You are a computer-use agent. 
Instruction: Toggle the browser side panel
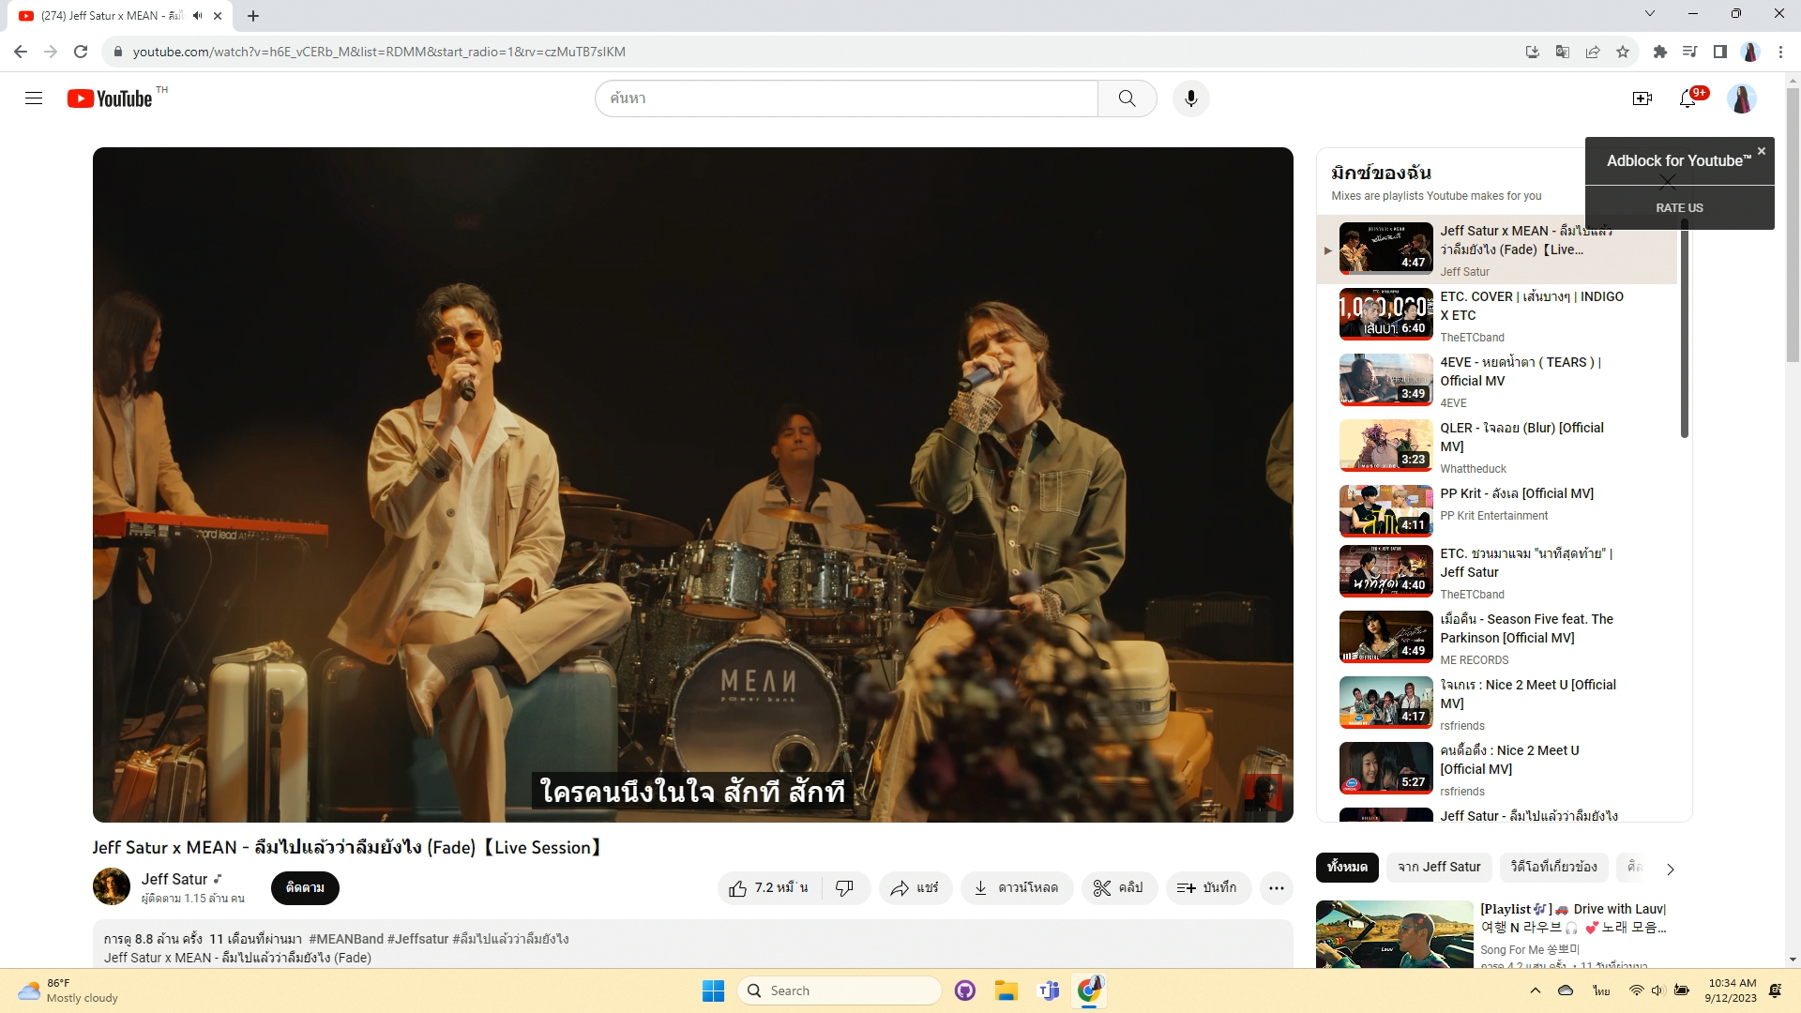pyautogui.click(x=1719, y=52)
